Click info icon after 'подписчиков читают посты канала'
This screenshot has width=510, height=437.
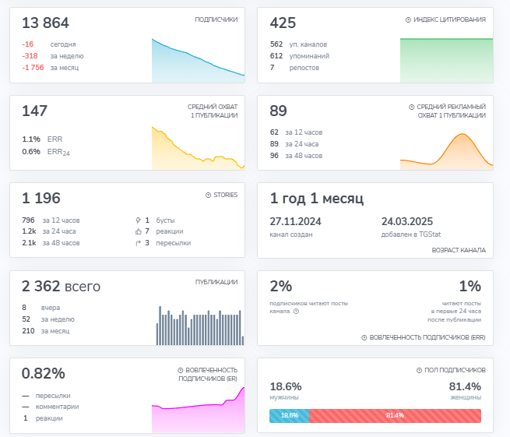(x=296, y=311)
